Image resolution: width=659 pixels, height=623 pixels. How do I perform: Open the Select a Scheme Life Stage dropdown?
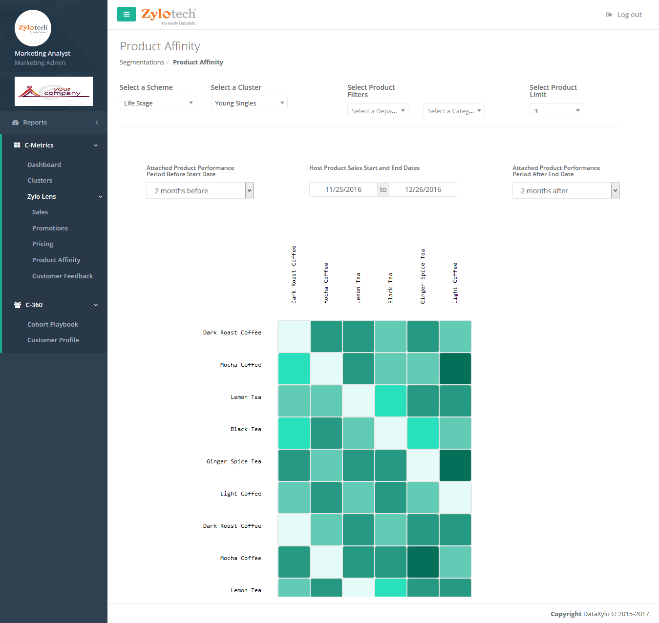(158, 103)
